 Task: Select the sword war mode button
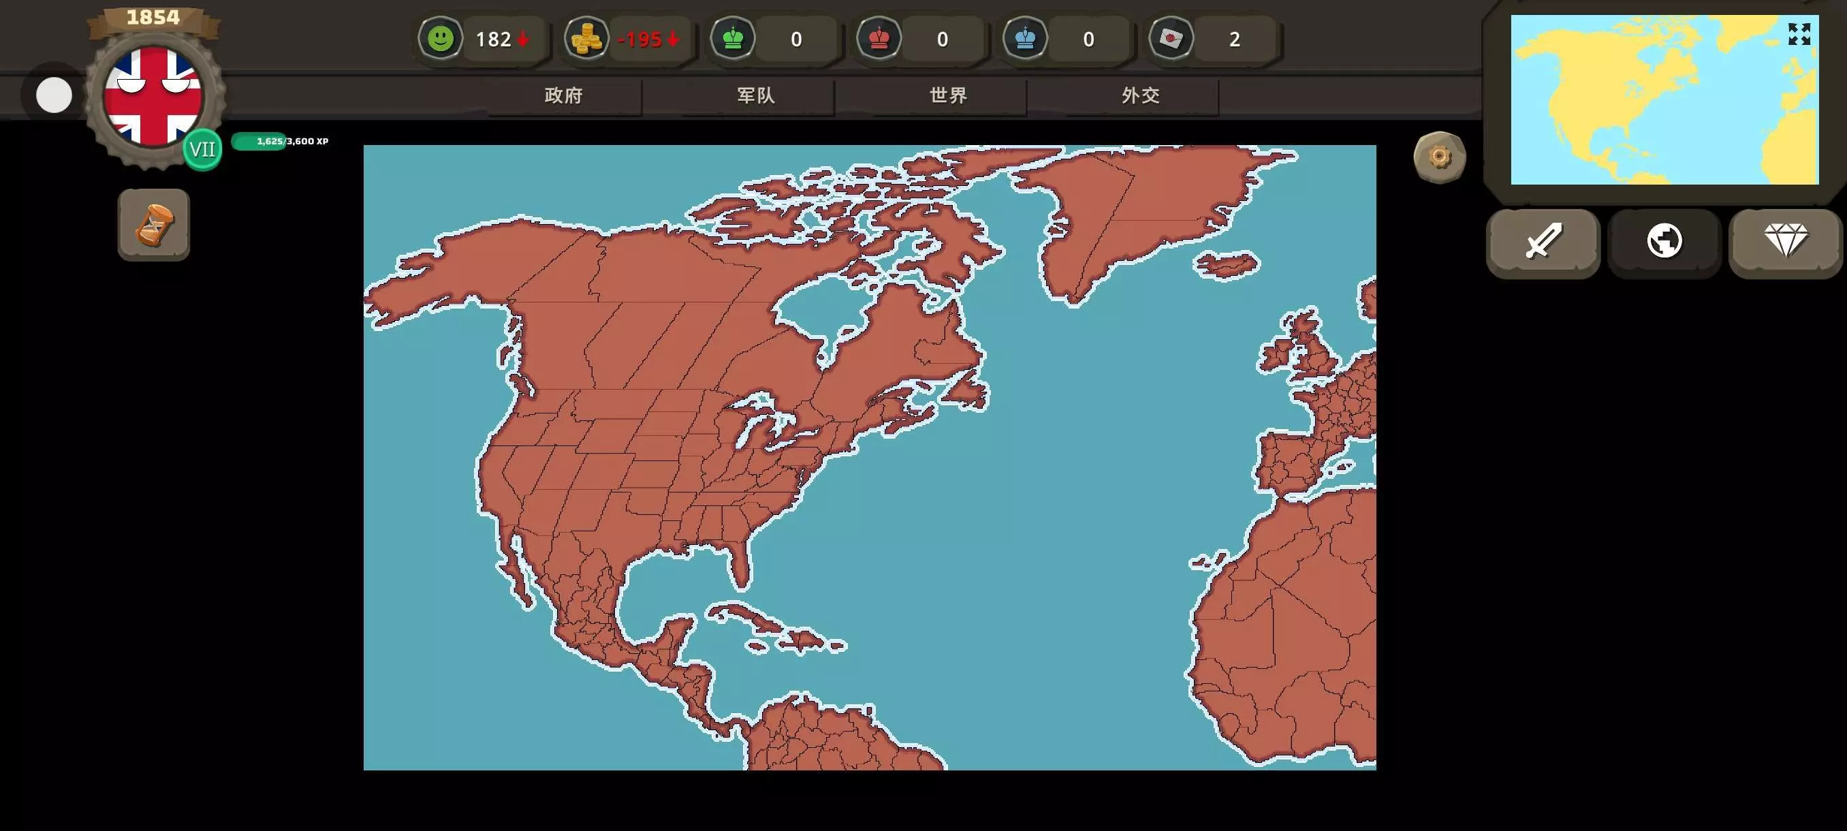coord(1543,242)
